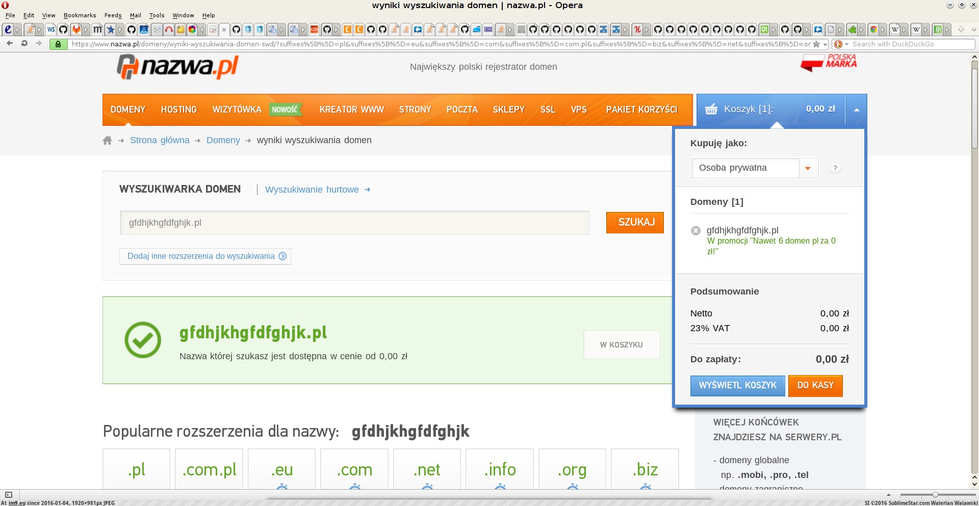The image size is (979, 506).
Task: Open DuckDuckGo search engine selector
Action: (x=841, y=44)
